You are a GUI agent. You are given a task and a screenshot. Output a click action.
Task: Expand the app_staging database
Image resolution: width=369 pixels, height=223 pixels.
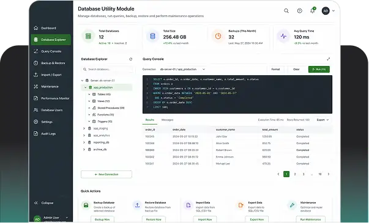coord(84,128)
